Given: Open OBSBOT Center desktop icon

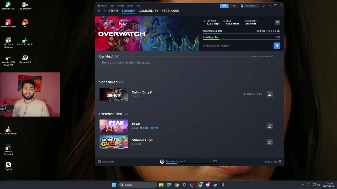Looking at the screenshot, I should point(8,24).
